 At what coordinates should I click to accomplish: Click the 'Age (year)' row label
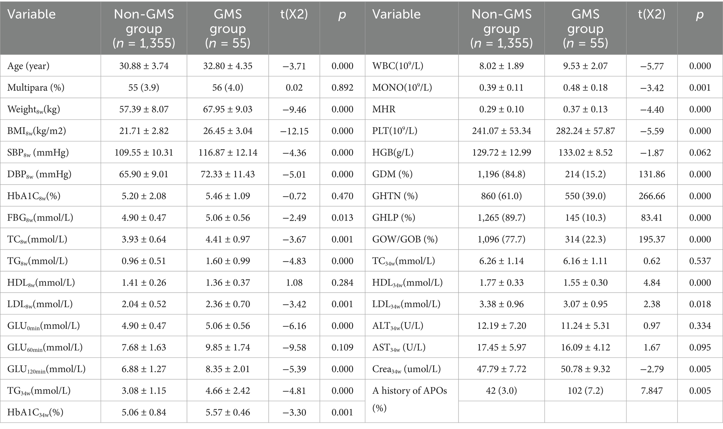tap(28, 66)
